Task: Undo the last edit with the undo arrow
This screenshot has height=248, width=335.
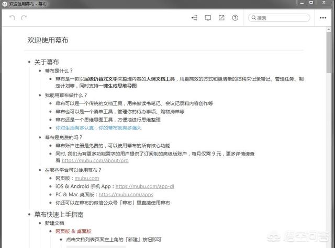Action: point(13,18)
